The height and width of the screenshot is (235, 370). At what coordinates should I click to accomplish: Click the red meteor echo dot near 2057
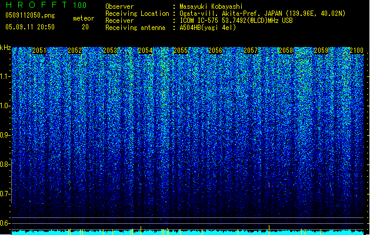click(x=269, y=186)
